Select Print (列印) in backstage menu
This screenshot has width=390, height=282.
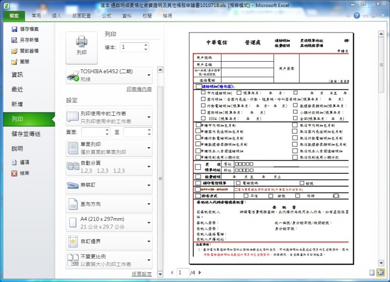pyautogui.click(x=29, y=119)
